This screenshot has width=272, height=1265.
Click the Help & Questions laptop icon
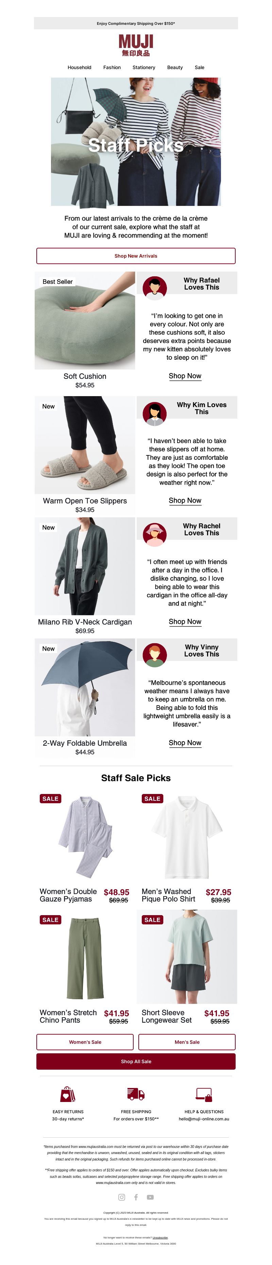pyautogui.click(x=204, y=1094)
